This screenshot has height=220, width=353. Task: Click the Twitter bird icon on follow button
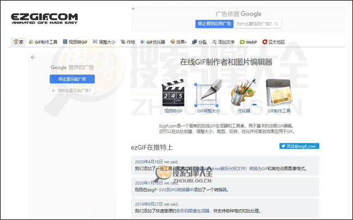(283, 146)
